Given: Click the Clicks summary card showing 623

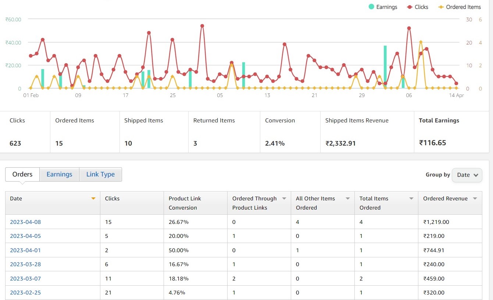Looking at the screenshot, I should pyautogui.click(x=25, y=132).
